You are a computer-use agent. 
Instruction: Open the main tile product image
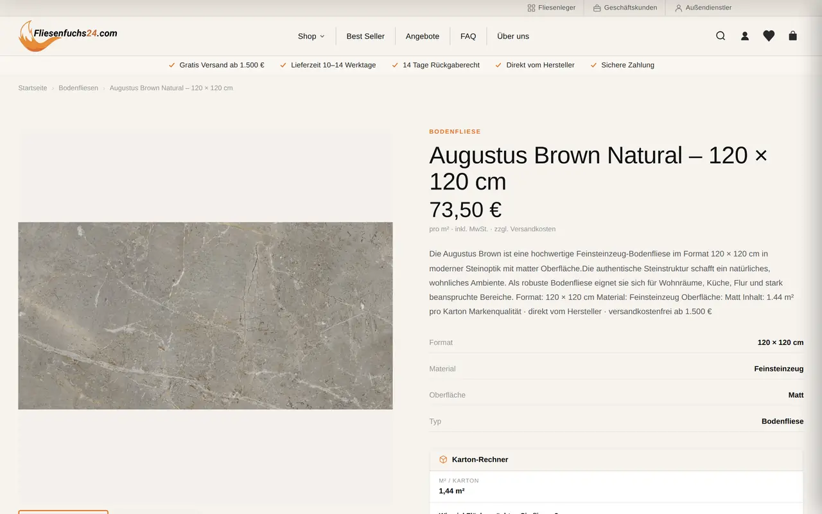pos(205,315)
